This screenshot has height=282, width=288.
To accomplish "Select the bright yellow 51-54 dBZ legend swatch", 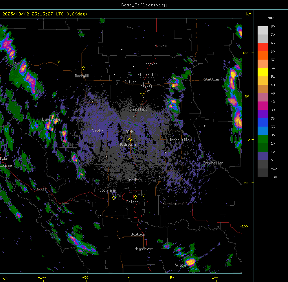I will (x=263, y=72).
